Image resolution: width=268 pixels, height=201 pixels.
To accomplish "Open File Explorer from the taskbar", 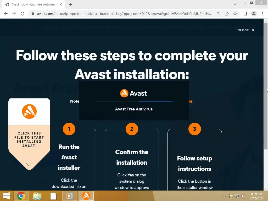I will click(x=37, y=196).
